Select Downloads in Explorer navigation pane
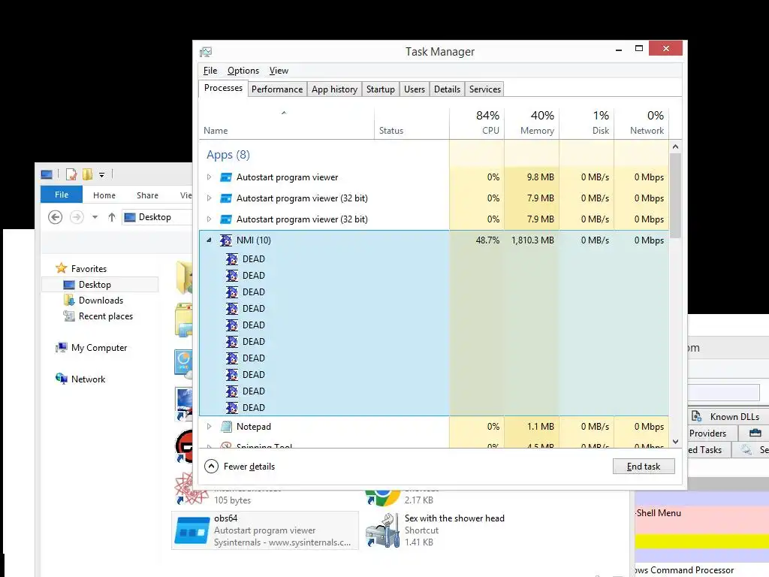This screenshot has width=769, height=577. pos(101,301)
